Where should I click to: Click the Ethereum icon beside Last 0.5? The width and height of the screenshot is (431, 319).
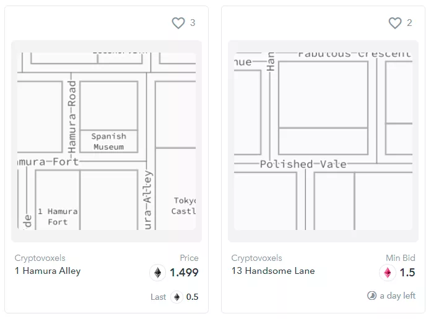tap(177, 297)
